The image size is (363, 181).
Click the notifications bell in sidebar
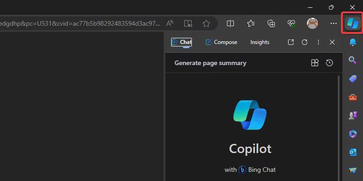352,42
